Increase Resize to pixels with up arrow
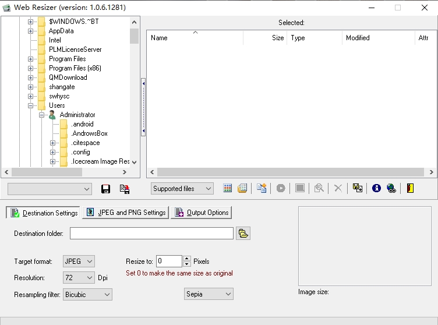The height and width of the screenshot is (325, 438). [186, 259]
